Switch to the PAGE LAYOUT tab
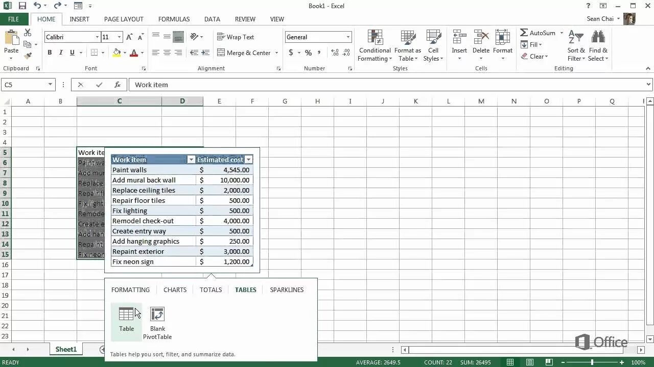The width and height of the screenshot is (654, 367). [x=124, y=19]
